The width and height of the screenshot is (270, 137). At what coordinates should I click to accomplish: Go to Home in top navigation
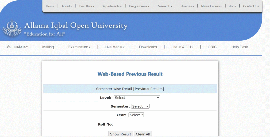coord(50,6)
